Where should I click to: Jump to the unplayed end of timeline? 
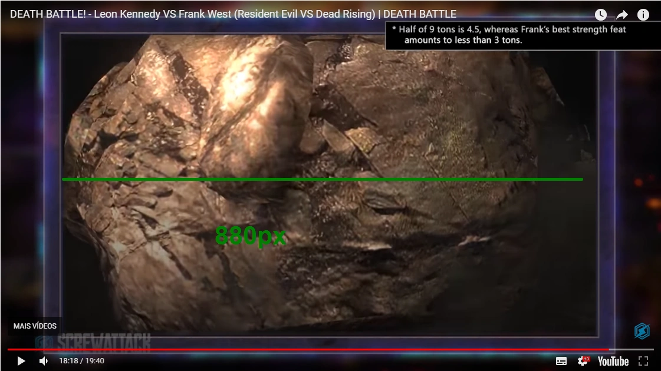632,350
